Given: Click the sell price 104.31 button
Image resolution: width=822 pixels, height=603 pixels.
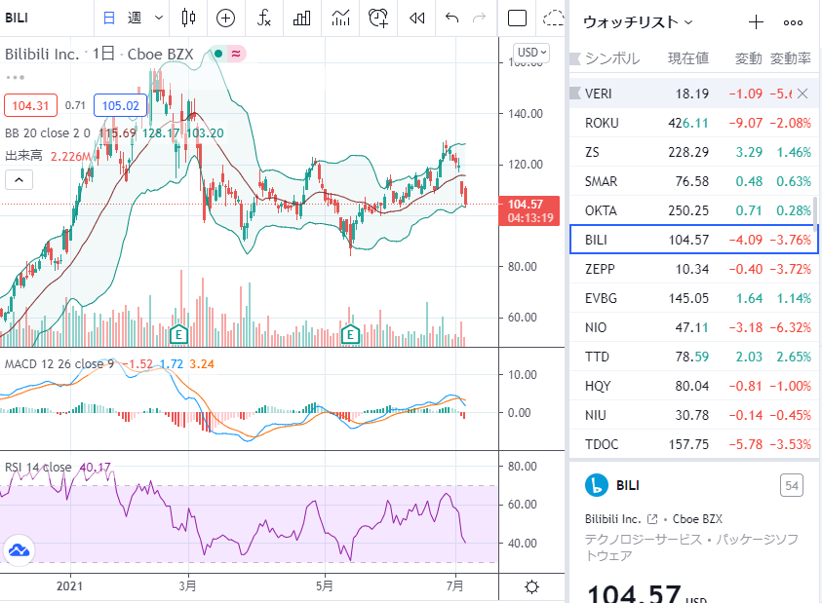Looking at the screenshot, I should [x=30, y=105].
